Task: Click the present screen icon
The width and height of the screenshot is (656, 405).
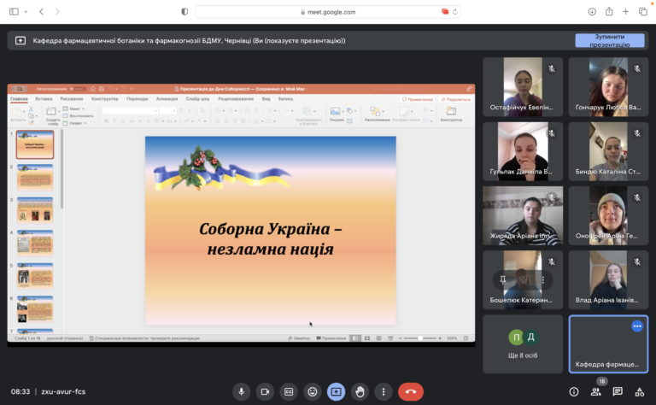Action: (x=337, y=391)
